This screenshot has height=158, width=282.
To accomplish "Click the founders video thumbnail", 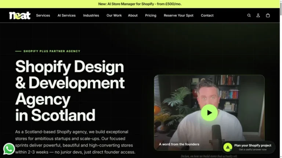I will (x=209, y=113).
